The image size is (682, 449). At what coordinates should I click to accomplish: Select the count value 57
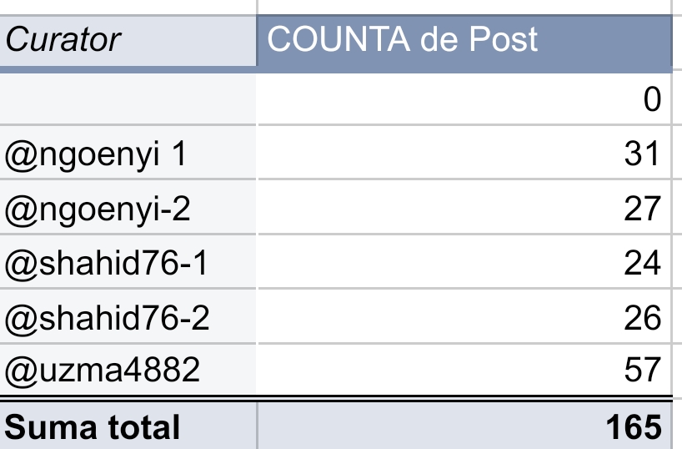click(464, 370)
